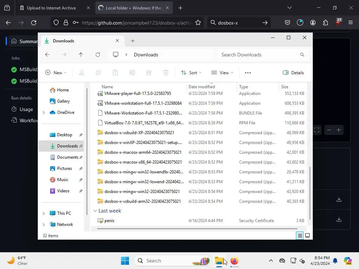Open a new File Explorer tab
Viewport: 359px width, 269px height.
(x=133, y=41)
